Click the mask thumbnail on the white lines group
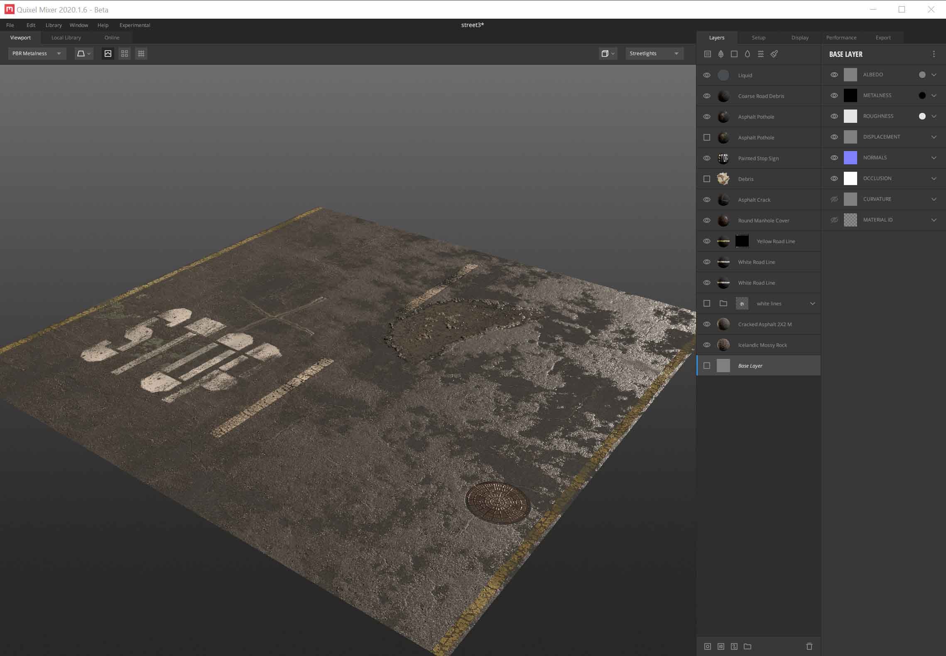 (x=742, y=303)
